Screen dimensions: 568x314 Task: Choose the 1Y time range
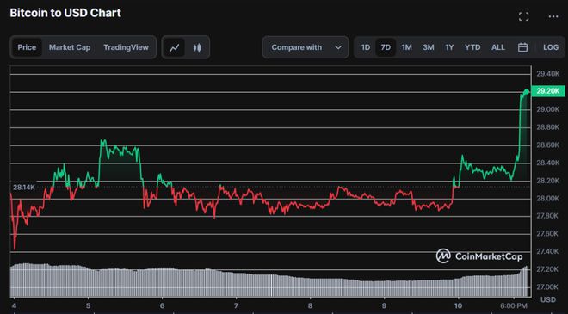(x=449, y=47)
